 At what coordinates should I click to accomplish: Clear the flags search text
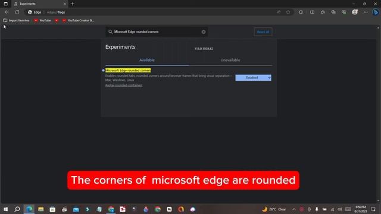204,32
